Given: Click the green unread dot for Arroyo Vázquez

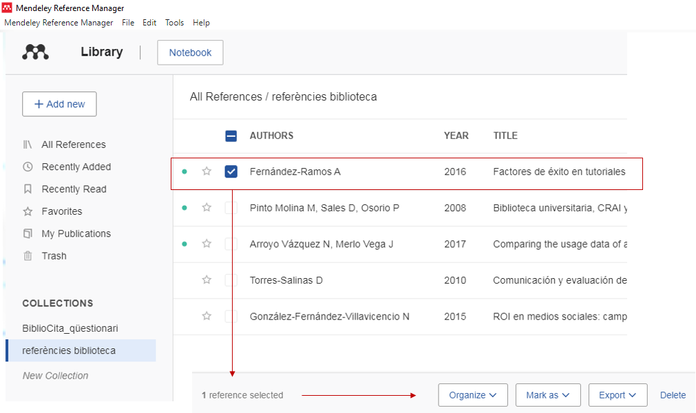Looking at the screenshot, I should click(184, 244).
